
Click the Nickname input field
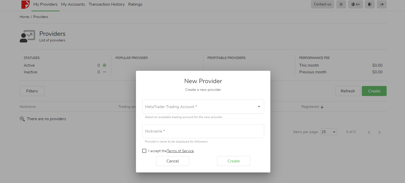pos(203,131)
